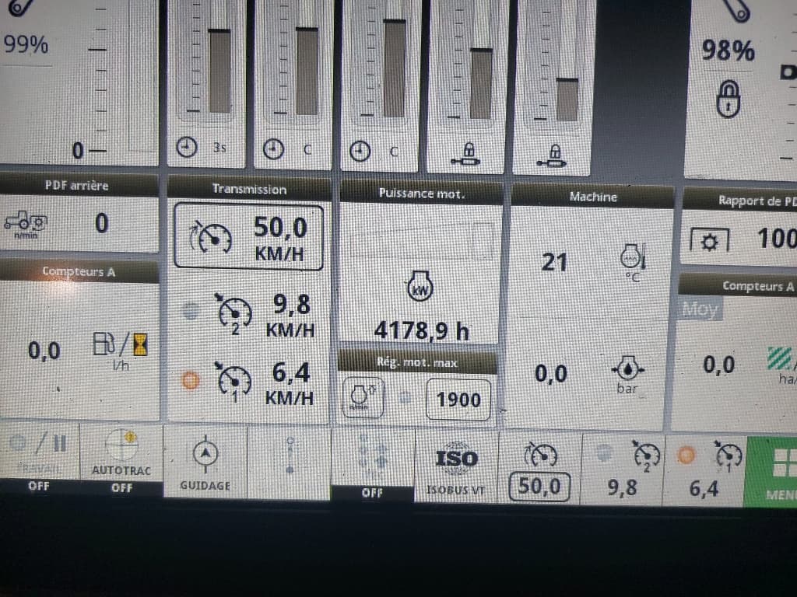The image size is (797, 597).
Task: Tap the engine temperature °C icon
Action: click(630, 259)
